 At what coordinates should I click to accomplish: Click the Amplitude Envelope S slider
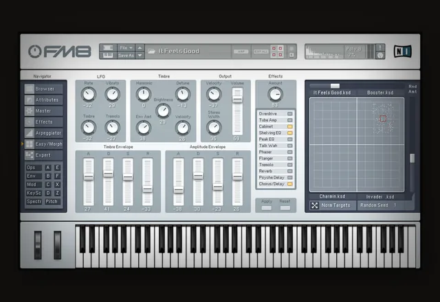click(x=217, y=182)
